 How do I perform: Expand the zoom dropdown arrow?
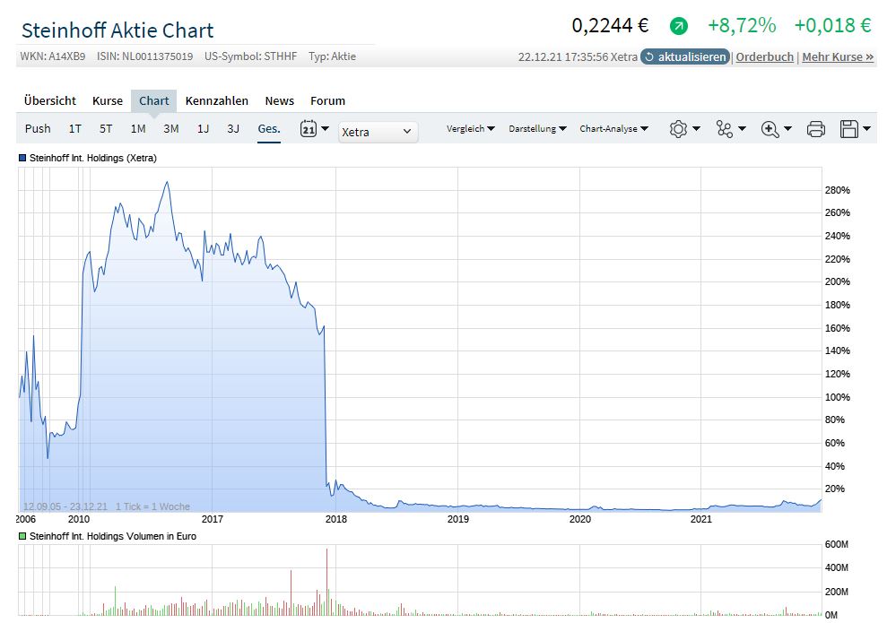pyautogui.click(x=787, y=129)
